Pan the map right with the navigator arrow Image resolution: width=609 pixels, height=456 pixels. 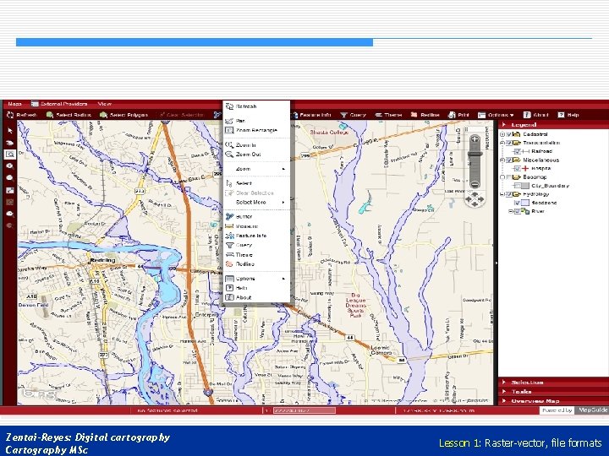click(x=480, y=199)
